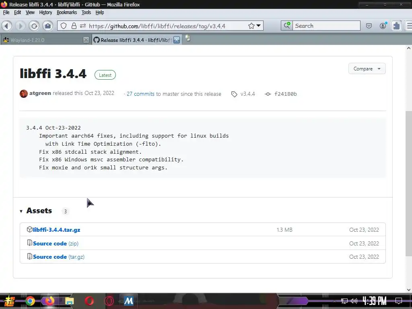412x309 pixels.
Task: Open Opera GX outline icon in taskbar
Action: [109, 301]
